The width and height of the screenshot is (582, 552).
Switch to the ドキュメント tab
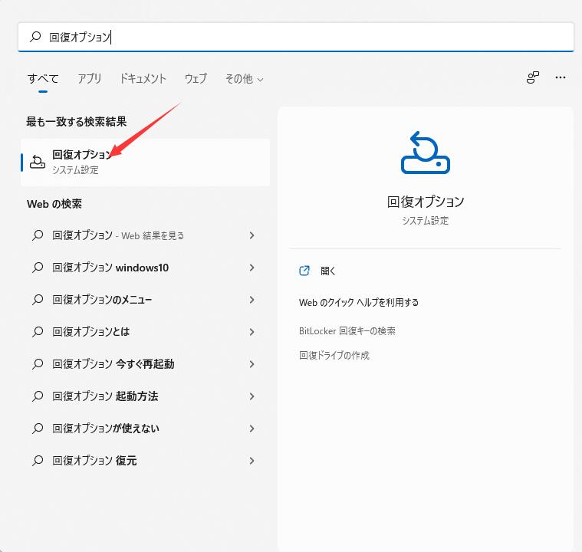pyautogui.click(x=143, y=79)
